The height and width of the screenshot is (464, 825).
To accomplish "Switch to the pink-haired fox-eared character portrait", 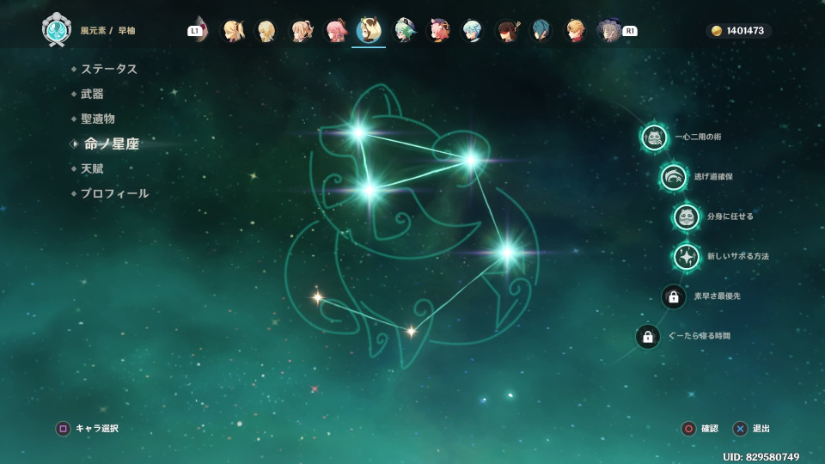I will [x=336, y=31].
